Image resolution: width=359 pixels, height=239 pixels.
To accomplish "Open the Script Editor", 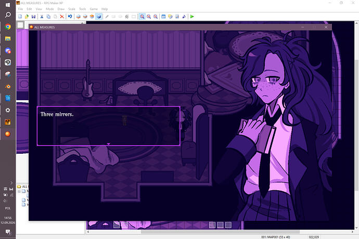I will click(177, 17).
